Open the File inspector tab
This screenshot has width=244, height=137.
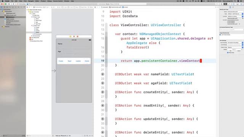coord(230,7)
